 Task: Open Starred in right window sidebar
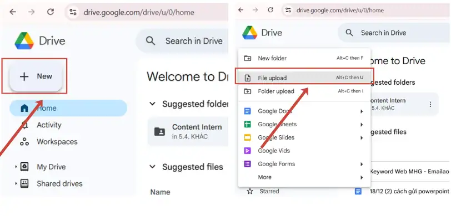(x=269, y=191)
